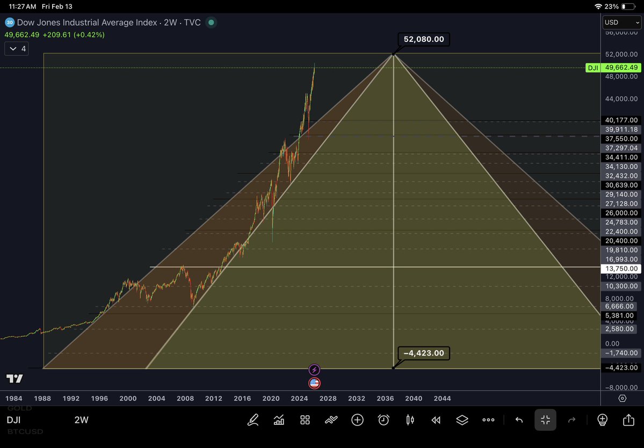Tap the add symbol plus icon
Viewport: 644px width, 448px height.
pos(357,420)
